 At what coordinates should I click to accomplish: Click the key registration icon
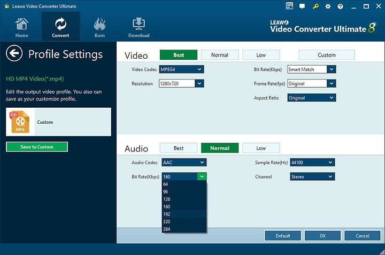pos(315,6)
